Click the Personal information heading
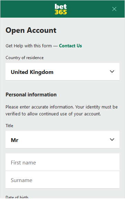This screenshot has height=199, width=125. (31, 95)
